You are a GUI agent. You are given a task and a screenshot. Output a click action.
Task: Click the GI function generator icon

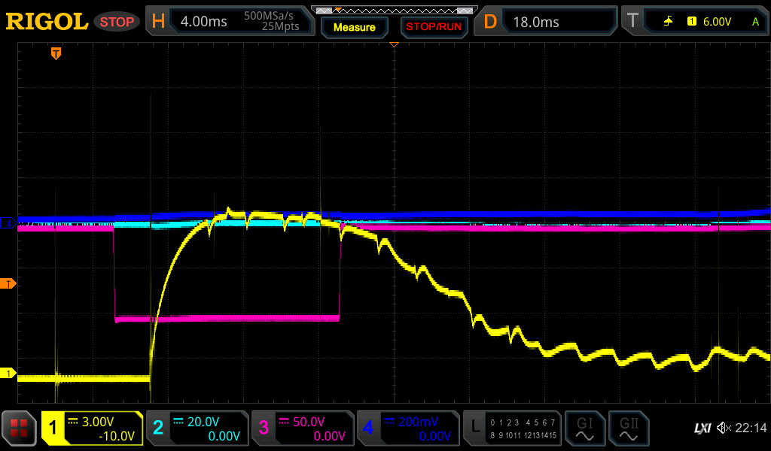pyautogui.click(x=584, y=428)
